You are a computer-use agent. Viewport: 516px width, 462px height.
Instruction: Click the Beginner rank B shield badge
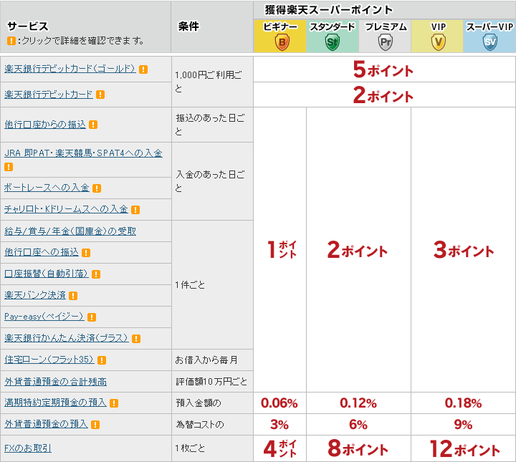pos(282,42)
